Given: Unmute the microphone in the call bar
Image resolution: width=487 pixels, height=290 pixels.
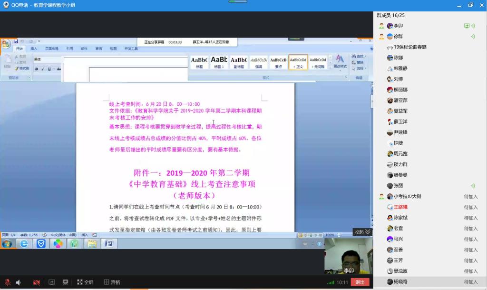Looking at the screenshot, I should coord(8,282).
